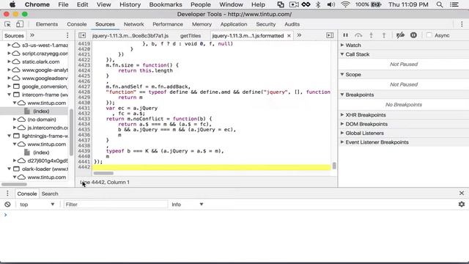
Task: Expand s3-us-west-1 domain in tree
Action: pos(9,45)
